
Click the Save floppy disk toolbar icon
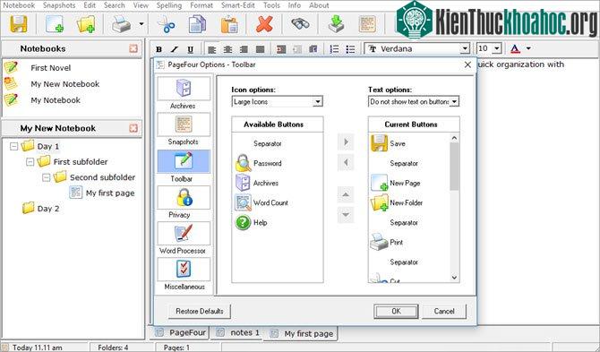click(19, 24)
